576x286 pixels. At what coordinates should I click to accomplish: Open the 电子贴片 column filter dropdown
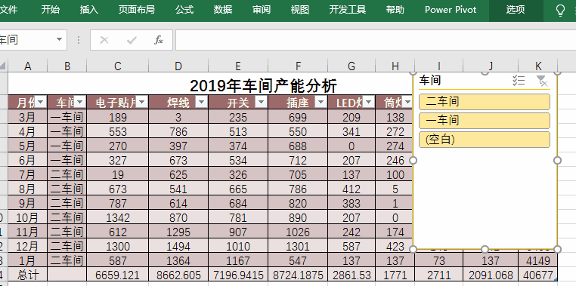coord(142,102)
